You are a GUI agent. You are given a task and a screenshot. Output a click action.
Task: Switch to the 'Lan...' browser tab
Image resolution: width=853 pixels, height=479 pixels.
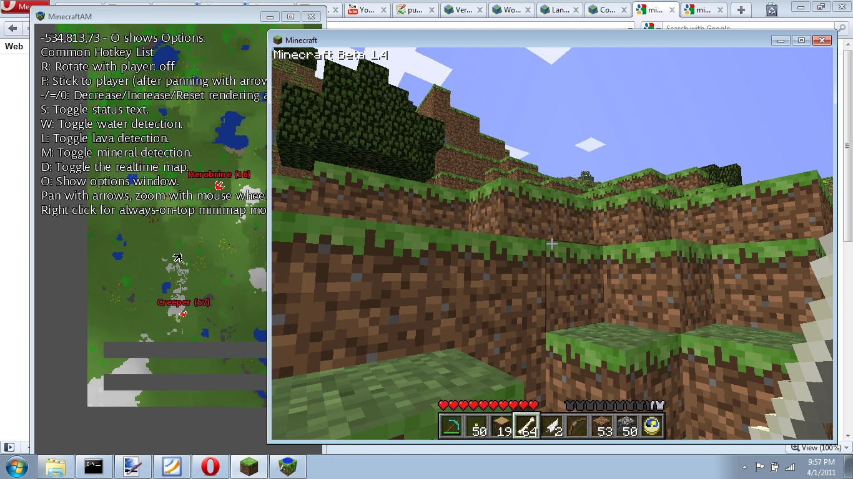coord(561,9)
